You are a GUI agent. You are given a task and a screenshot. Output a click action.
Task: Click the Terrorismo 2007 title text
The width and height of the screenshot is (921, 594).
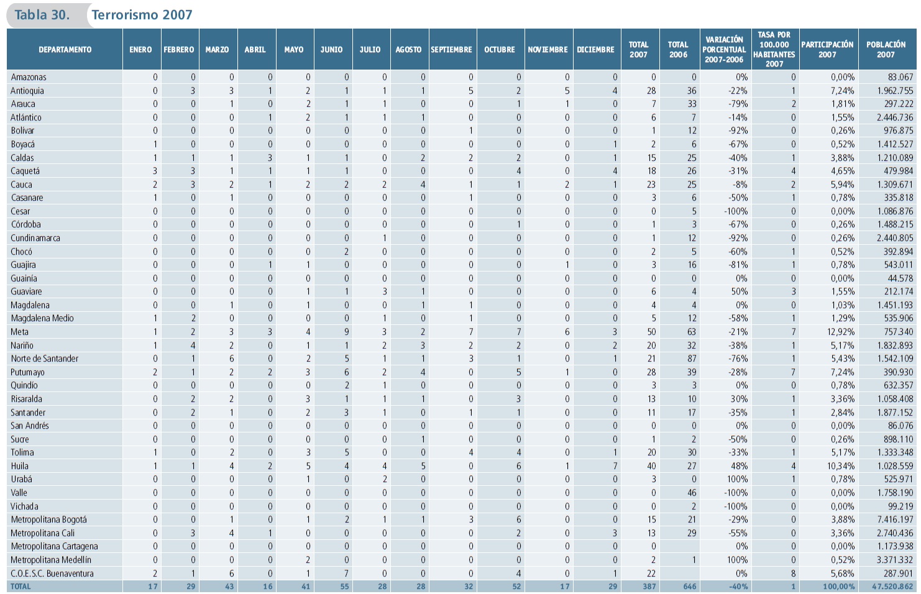(142, 15)
